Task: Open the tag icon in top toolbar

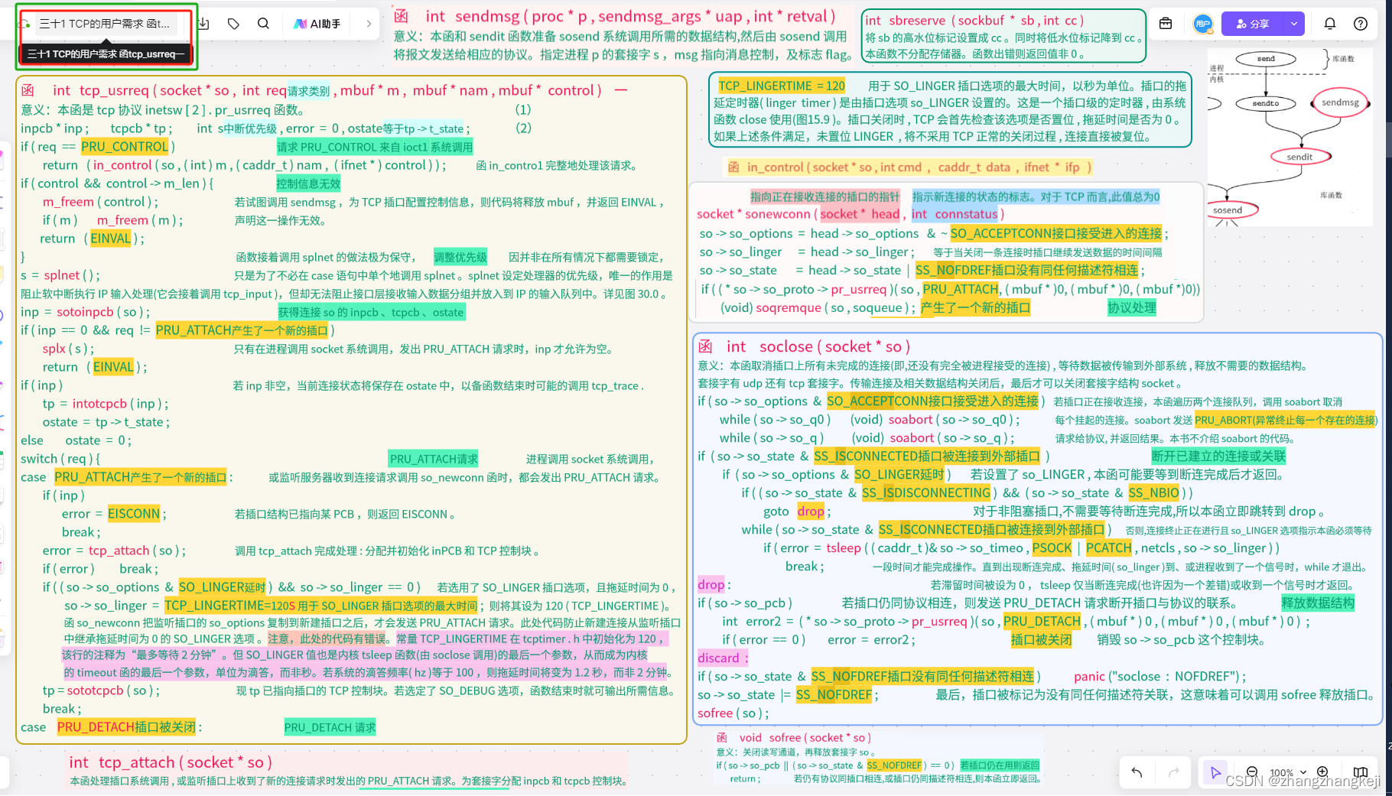Action: pos(233,24)
